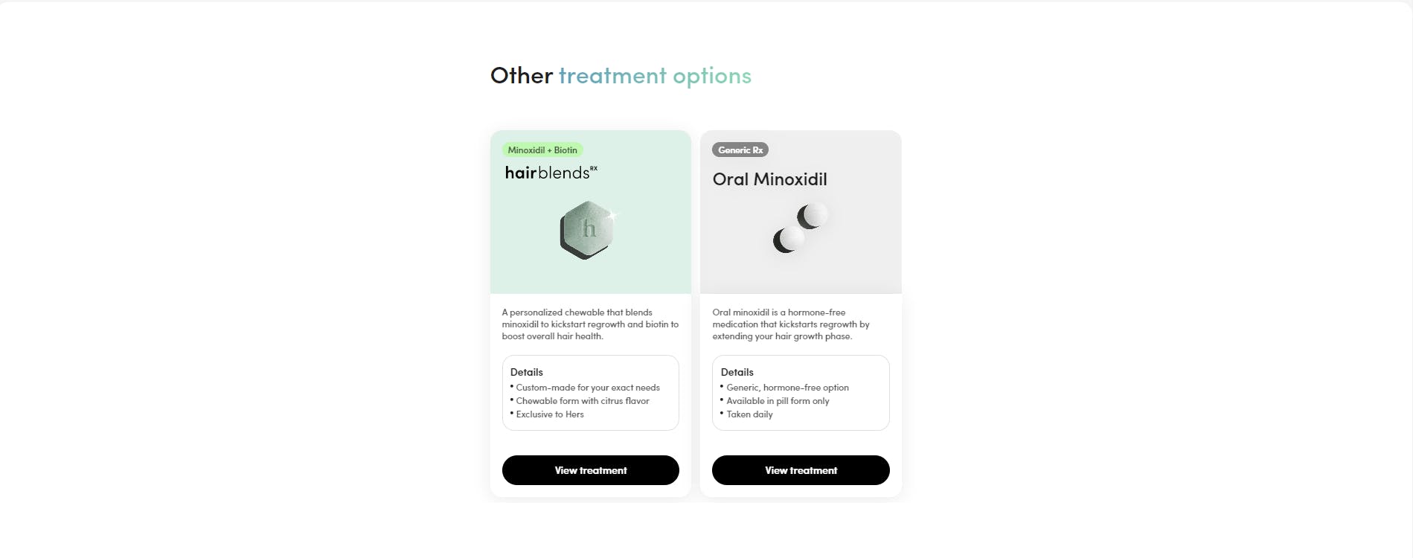1413x558 pixels.
Task: Click the two white pills image
Action: [x=800, y=228]
